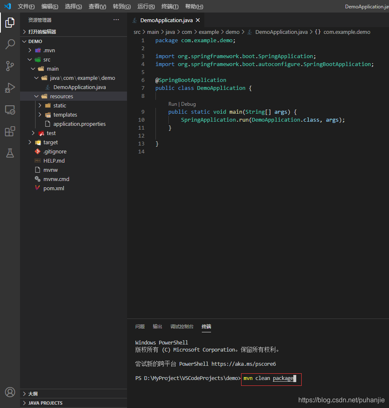Screen dimensions: 389x408
Task: Click com.example.demo in the breadcrumb bar
Action: point(347,32)
